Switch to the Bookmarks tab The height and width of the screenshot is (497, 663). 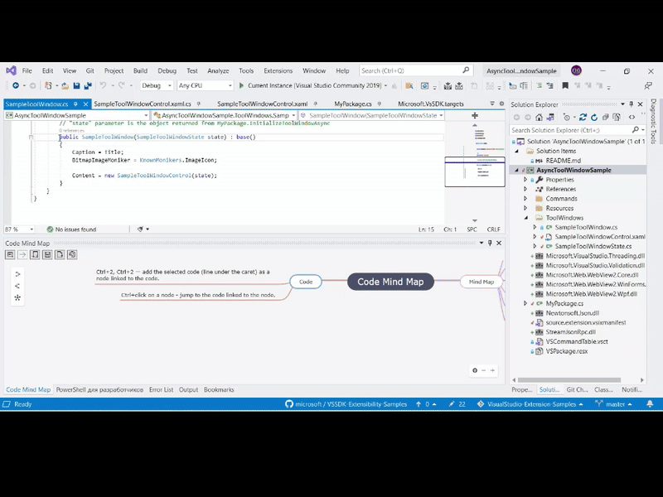219,389
